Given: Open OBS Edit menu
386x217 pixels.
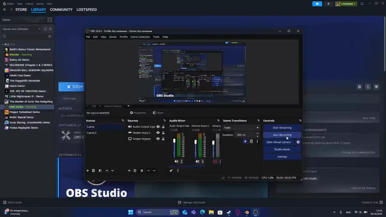Looking at the screenshot, I should point(95,37).
